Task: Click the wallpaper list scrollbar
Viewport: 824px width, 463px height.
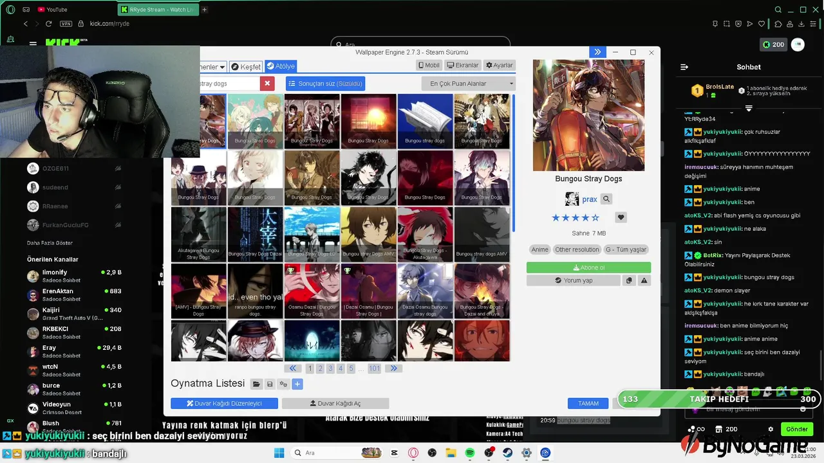Action: point(513,163)
